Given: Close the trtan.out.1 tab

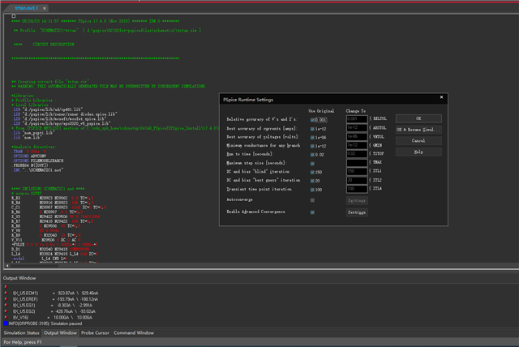Looking at the screenshot, I should click(45, 8).
